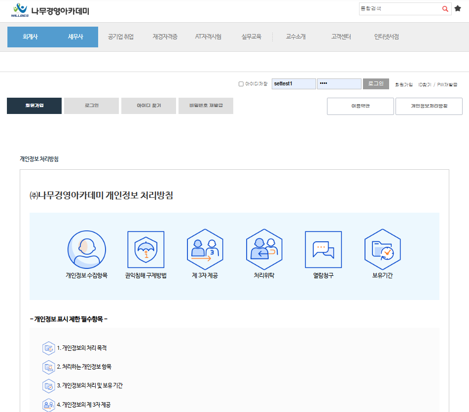The height and width of the screenshot is (412, 469).
Task: Click the 열람청구 speech bubble icon
Action: [x=323, y=250]
